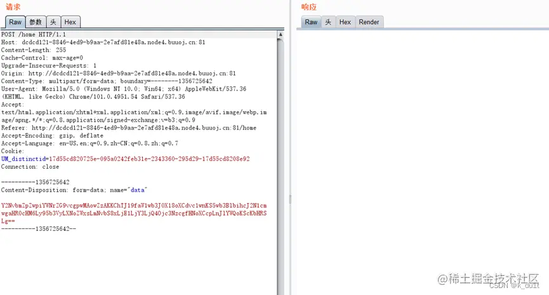Click the closing boundary 1356725642-- line
The height and width of the screenshot is (295, 549).
(39, 229)
